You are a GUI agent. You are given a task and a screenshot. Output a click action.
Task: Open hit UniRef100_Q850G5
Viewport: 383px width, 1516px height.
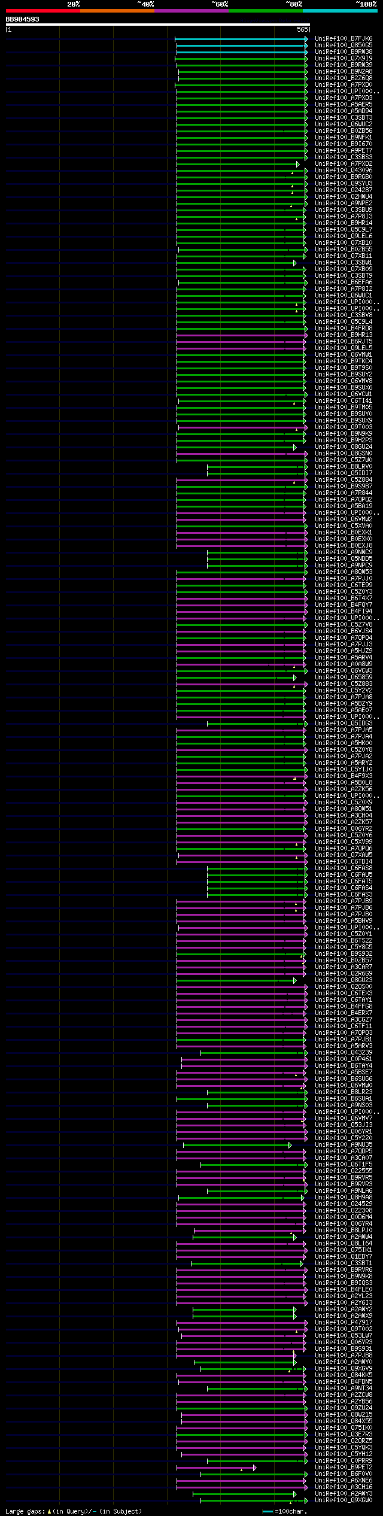tap(344, 45)
